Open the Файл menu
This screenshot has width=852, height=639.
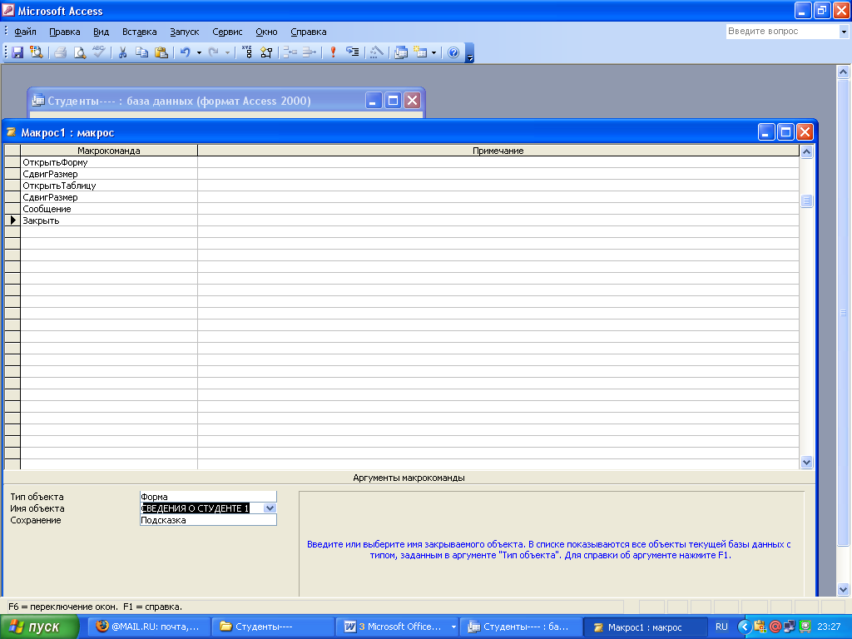point(25,32)
